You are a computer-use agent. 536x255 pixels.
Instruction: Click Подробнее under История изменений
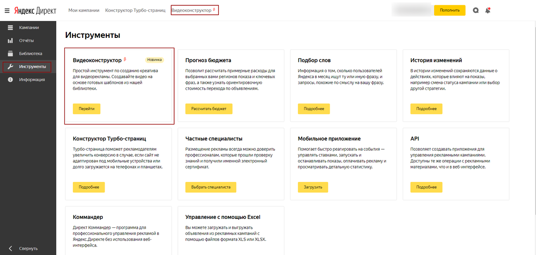point(427,109)
